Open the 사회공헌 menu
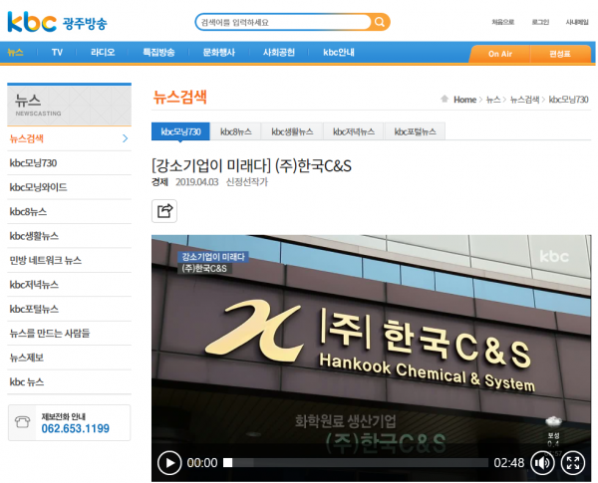This screenshot has height=483, width=598. tap(279, 52)
